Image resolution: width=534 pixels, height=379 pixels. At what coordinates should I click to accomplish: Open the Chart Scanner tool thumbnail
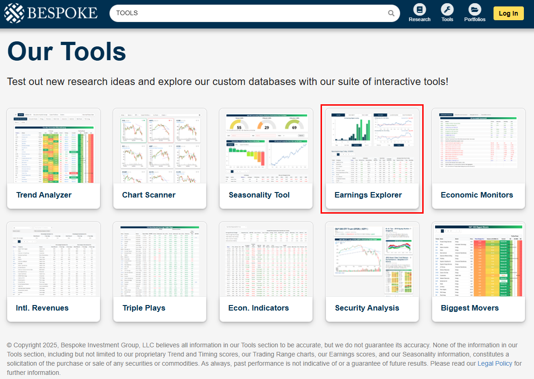160,147
